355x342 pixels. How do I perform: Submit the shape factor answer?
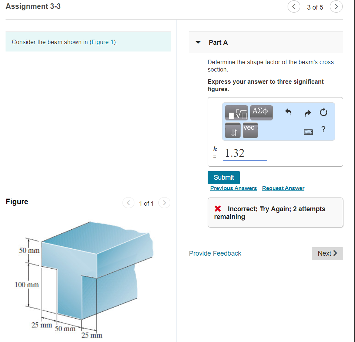[223, 177]
